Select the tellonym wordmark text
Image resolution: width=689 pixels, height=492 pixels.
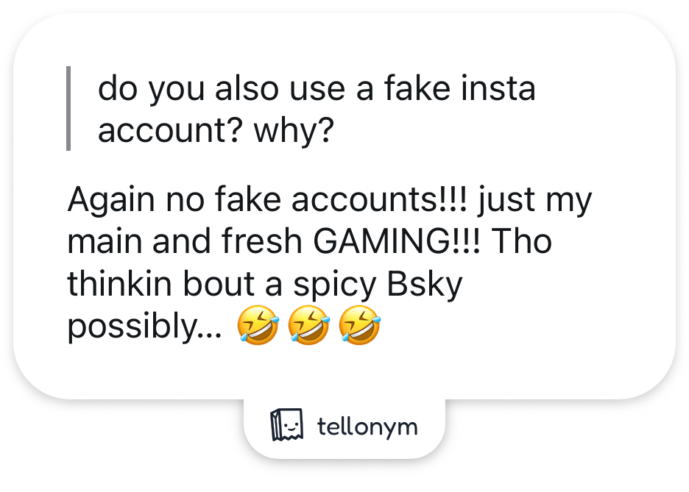pos(367,426)
